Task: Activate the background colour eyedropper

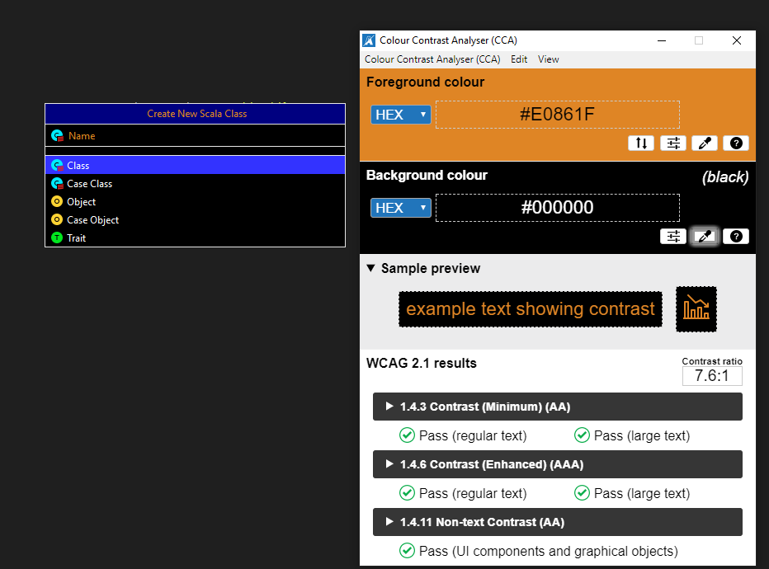Action: pos(704,236)
